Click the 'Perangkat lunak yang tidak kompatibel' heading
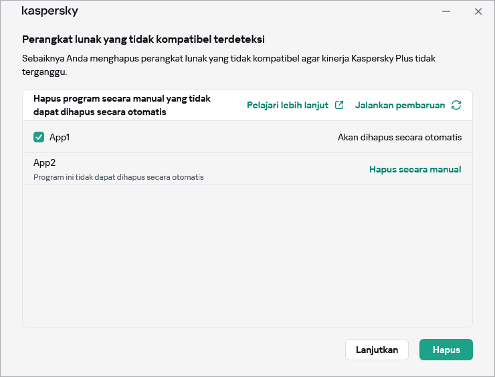The image size is (495, 377). [x=148, y=39]
